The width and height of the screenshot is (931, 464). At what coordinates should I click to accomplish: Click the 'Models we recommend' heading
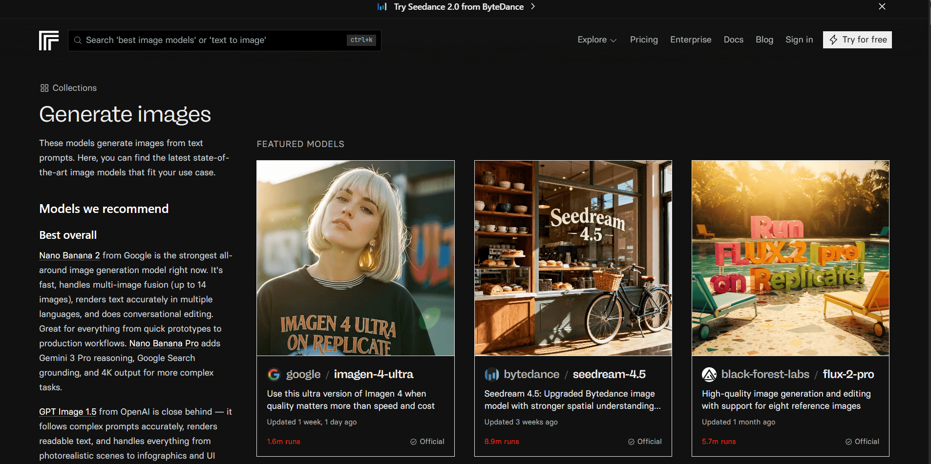(104, 209)
